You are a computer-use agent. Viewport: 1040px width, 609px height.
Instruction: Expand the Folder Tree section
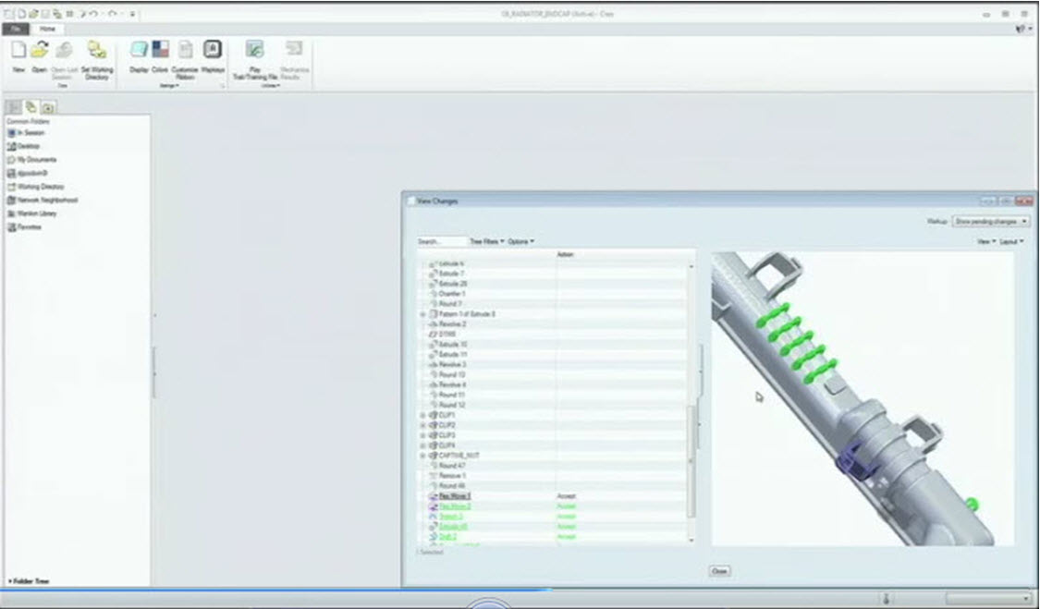(x=29, y=581)
